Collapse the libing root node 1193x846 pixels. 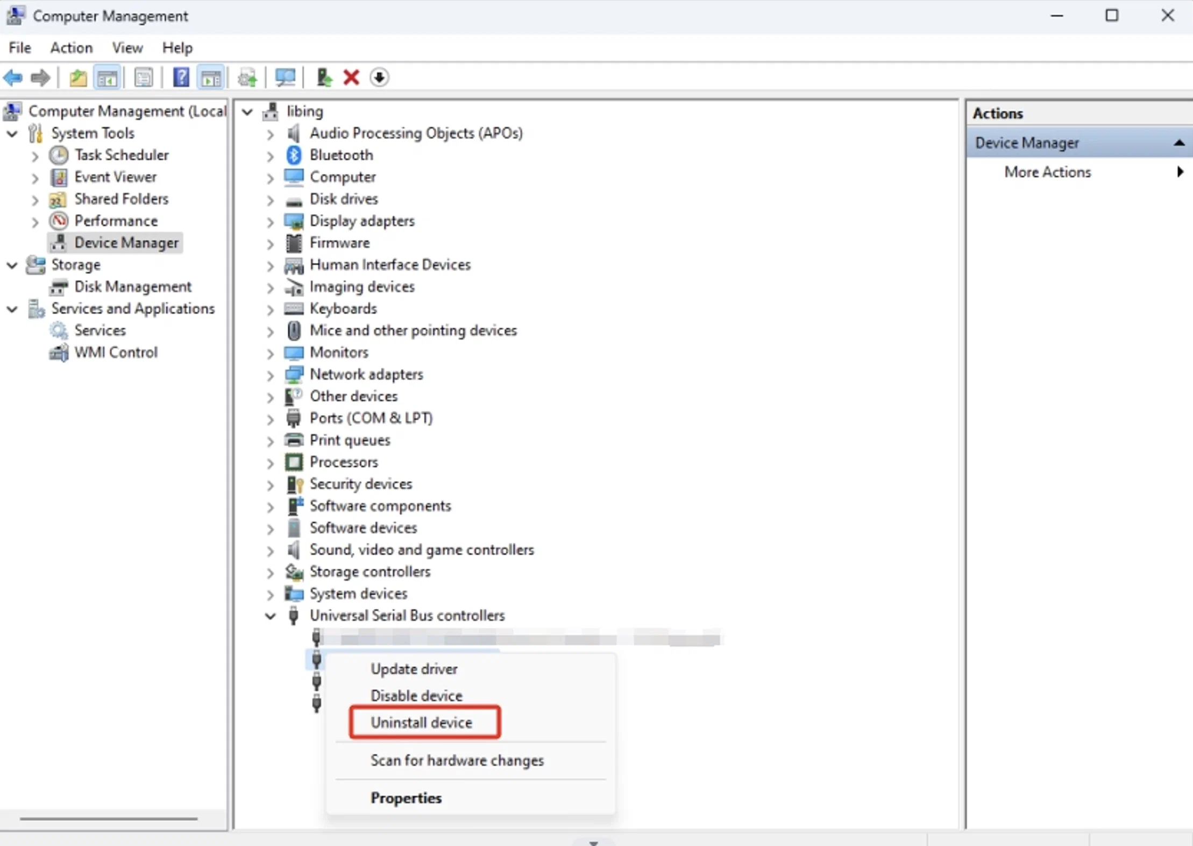247,112
